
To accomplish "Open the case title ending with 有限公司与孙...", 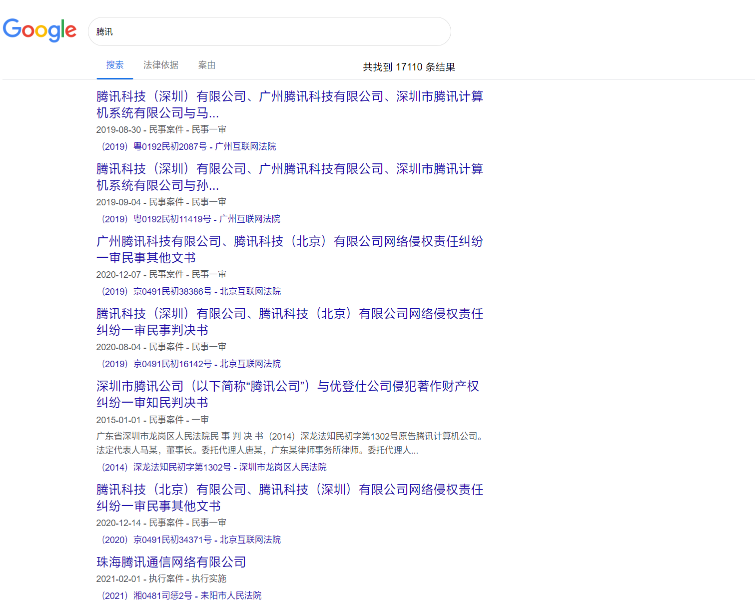I will click(x=290, y=177).
